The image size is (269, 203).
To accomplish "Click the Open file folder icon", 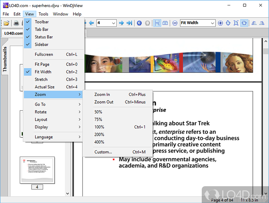I will (x=6, y=23).
